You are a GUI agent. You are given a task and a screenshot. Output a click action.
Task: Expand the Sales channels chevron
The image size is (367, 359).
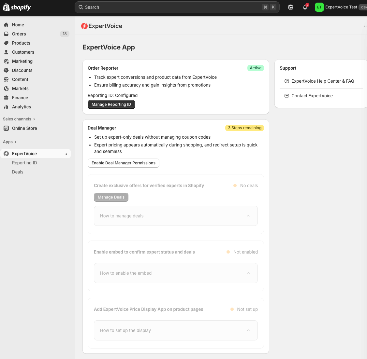click(34, 119)
